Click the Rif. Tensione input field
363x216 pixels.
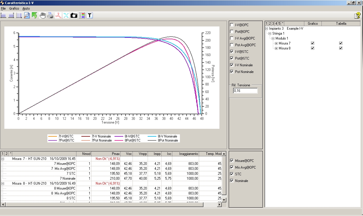point(245,91)
